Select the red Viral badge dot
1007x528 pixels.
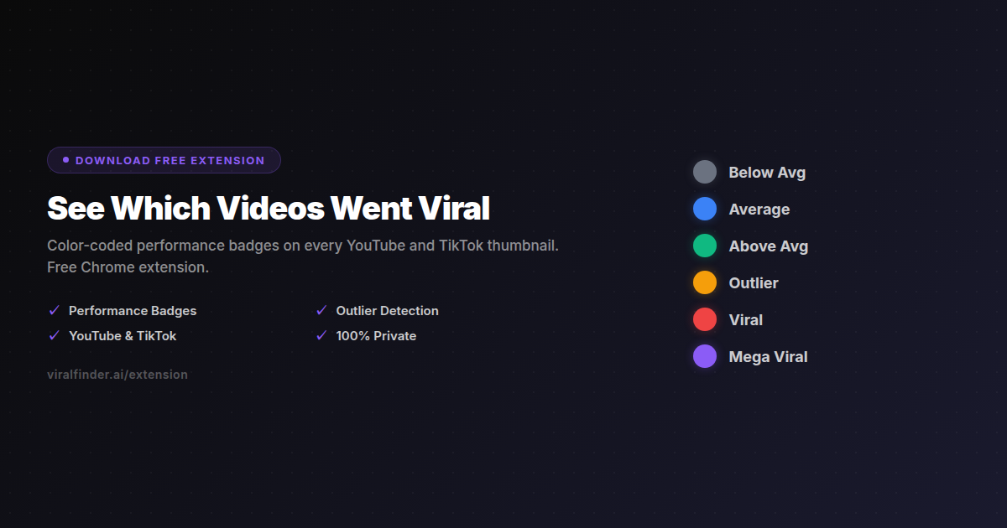(x=705, y=319)
